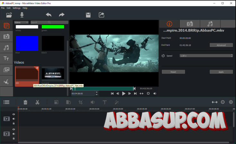This screenshot has height=144, width=236.
Task: Delete selected clip with trash icon
Action: coord(25,102)
